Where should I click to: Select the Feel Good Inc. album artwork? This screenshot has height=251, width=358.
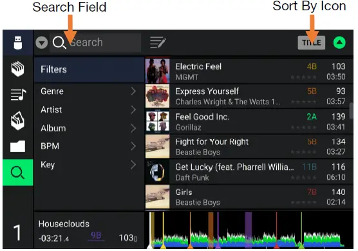[x=158, y=121]
